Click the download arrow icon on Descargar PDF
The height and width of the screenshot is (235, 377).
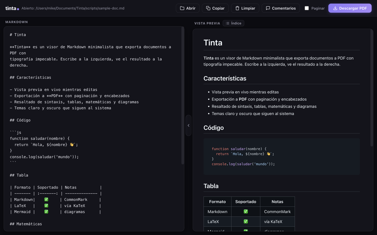[x=335, y=8]
